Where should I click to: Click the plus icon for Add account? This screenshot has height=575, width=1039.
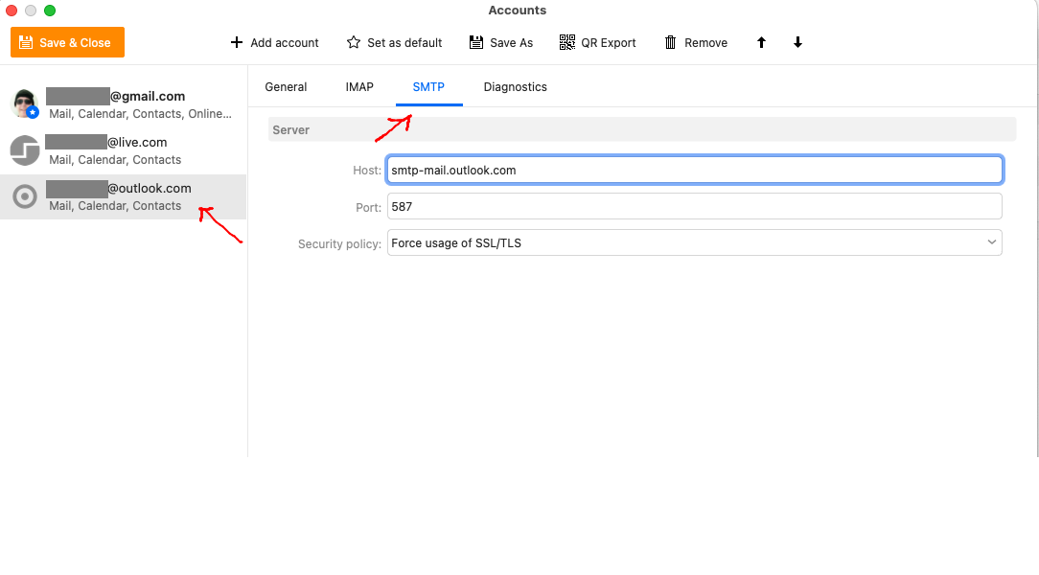(x=237, y=42)
